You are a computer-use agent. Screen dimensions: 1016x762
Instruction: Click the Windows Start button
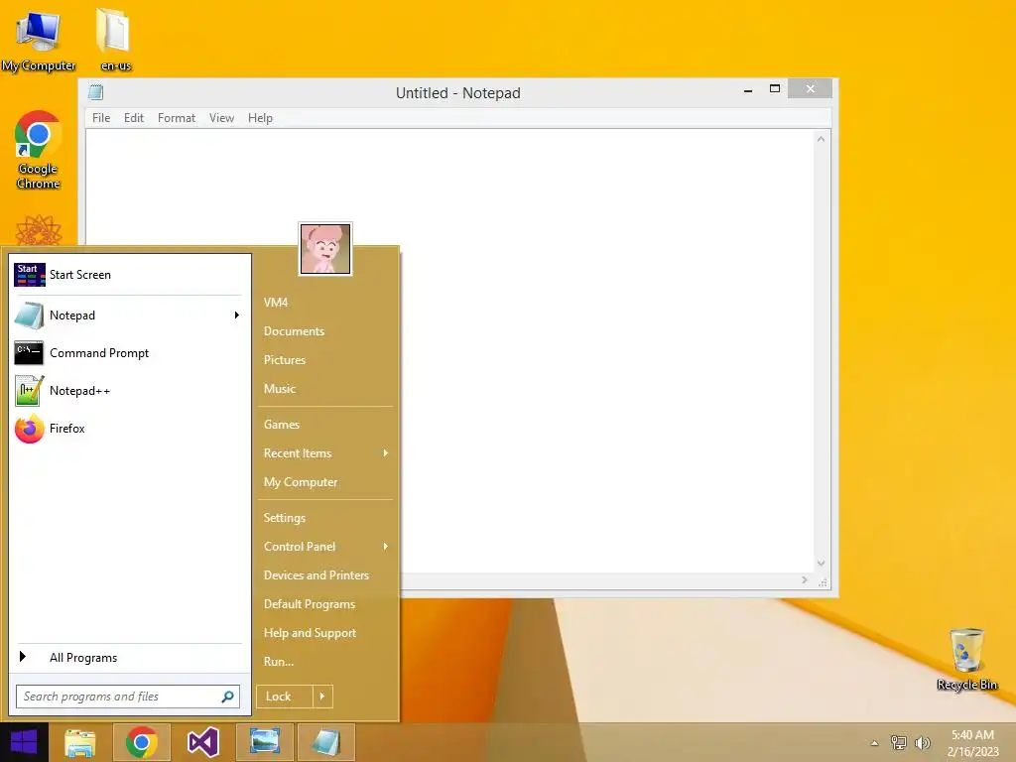(x=24, y=742)
